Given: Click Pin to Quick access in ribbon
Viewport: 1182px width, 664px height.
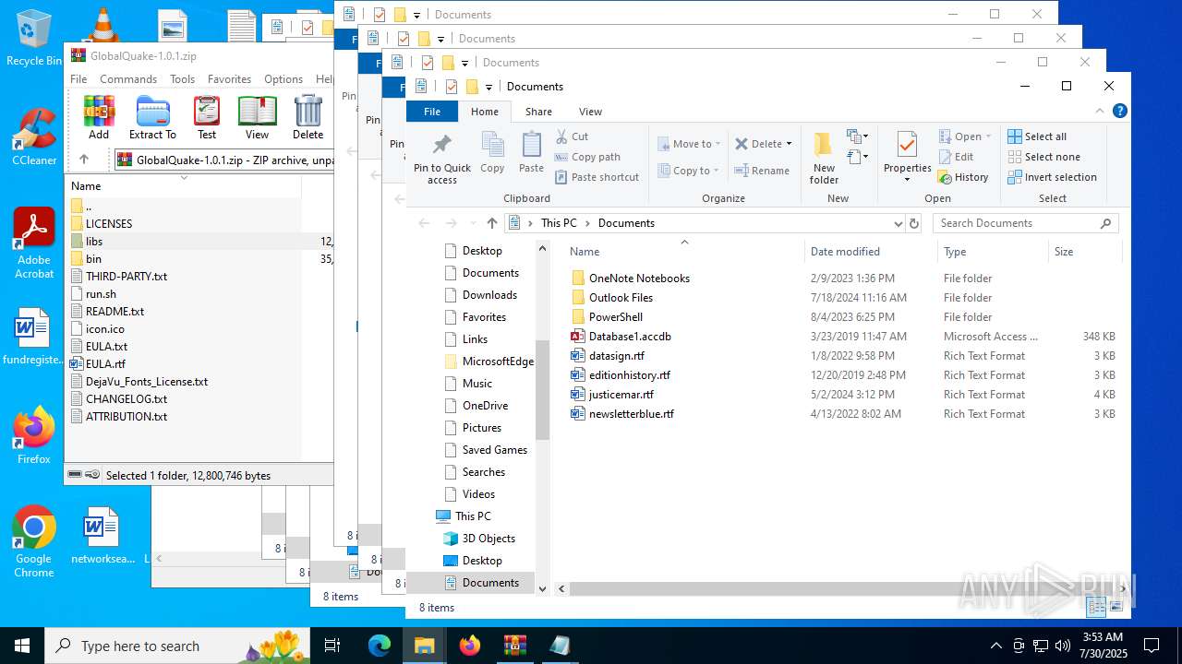Looking at the screenshot, I should pos(442,158).
